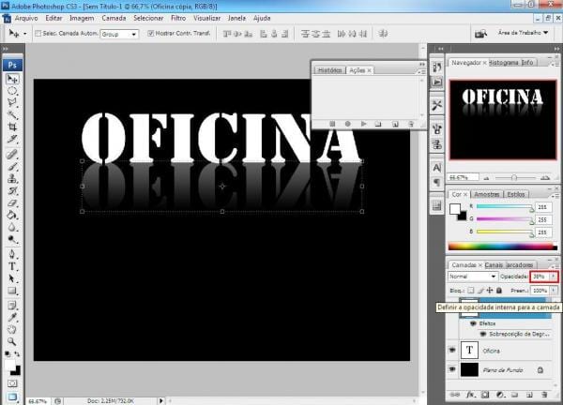Toggle lock transparent pixels
Image resolution: width=563 pixels, height=405 pixels.
tap(471, 291)
